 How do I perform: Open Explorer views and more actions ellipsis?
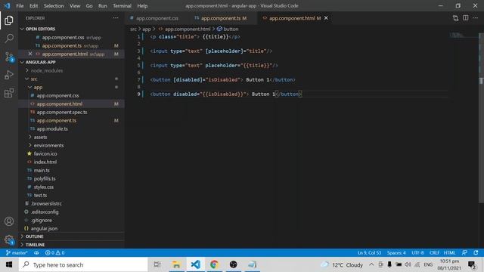pyautogui.click(x=116, y=18)
